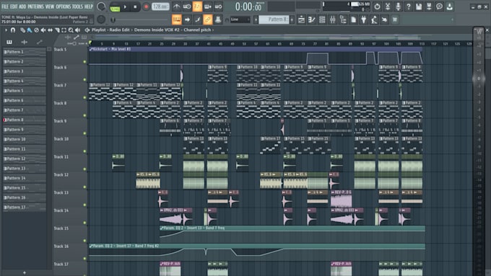This screenshot has height=276, width=491.
Task: Select the Select marquee tool in playlist
Action: tap(64, 30)
